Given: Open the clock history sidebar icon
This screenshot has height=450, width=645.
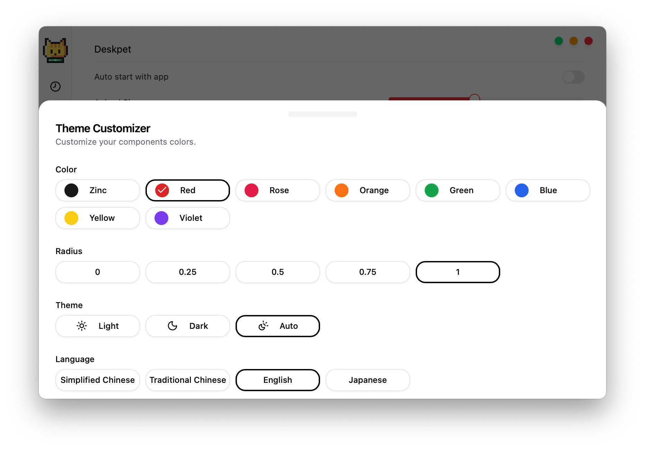Looking at the screenshot, I should [55, 87].
